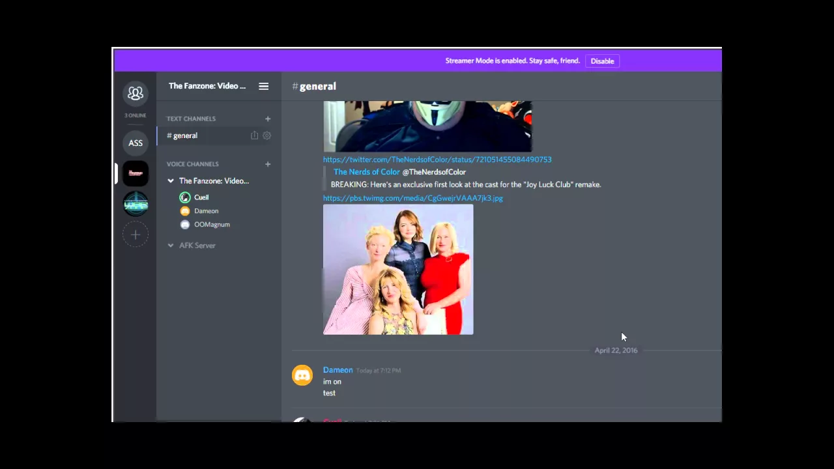Click Dameon's username in chat message

(338, 370)
